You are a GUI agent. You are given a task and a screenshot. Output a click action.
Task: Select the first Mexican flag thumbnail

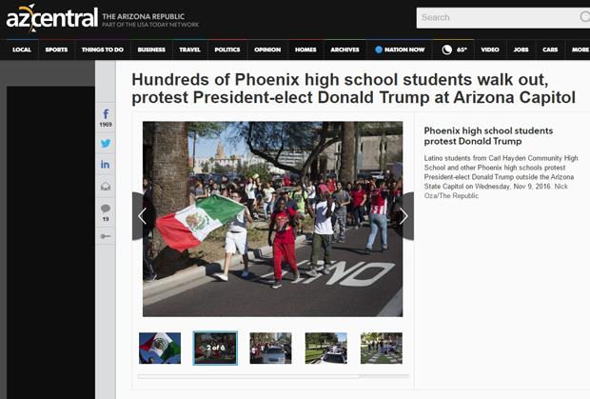coord(160,348)
